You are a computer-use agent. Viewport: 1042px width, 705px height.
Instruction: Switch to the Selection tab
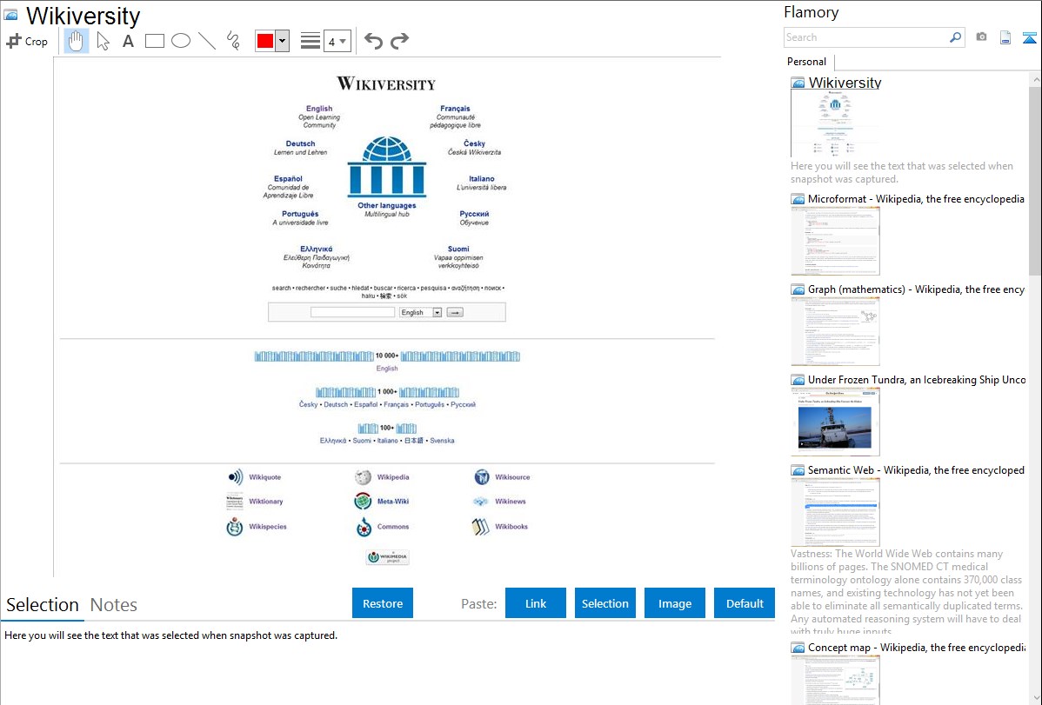(43, 605)
